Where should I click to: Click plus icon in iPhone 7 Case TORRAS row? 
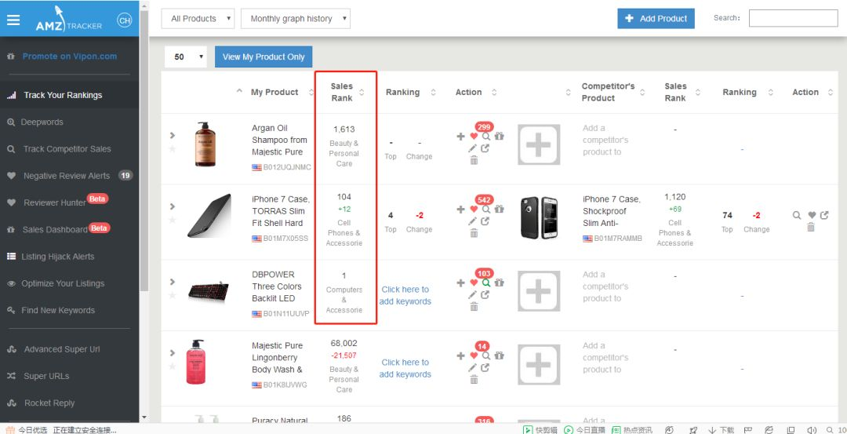[461, 210]
